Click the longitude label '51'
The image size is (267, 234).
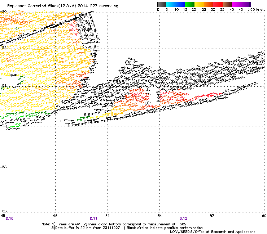pos(107,216)
